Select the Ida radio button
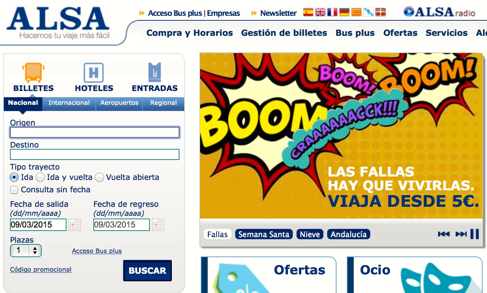Viewport: 487px width, 293px height. click(14, 178)
